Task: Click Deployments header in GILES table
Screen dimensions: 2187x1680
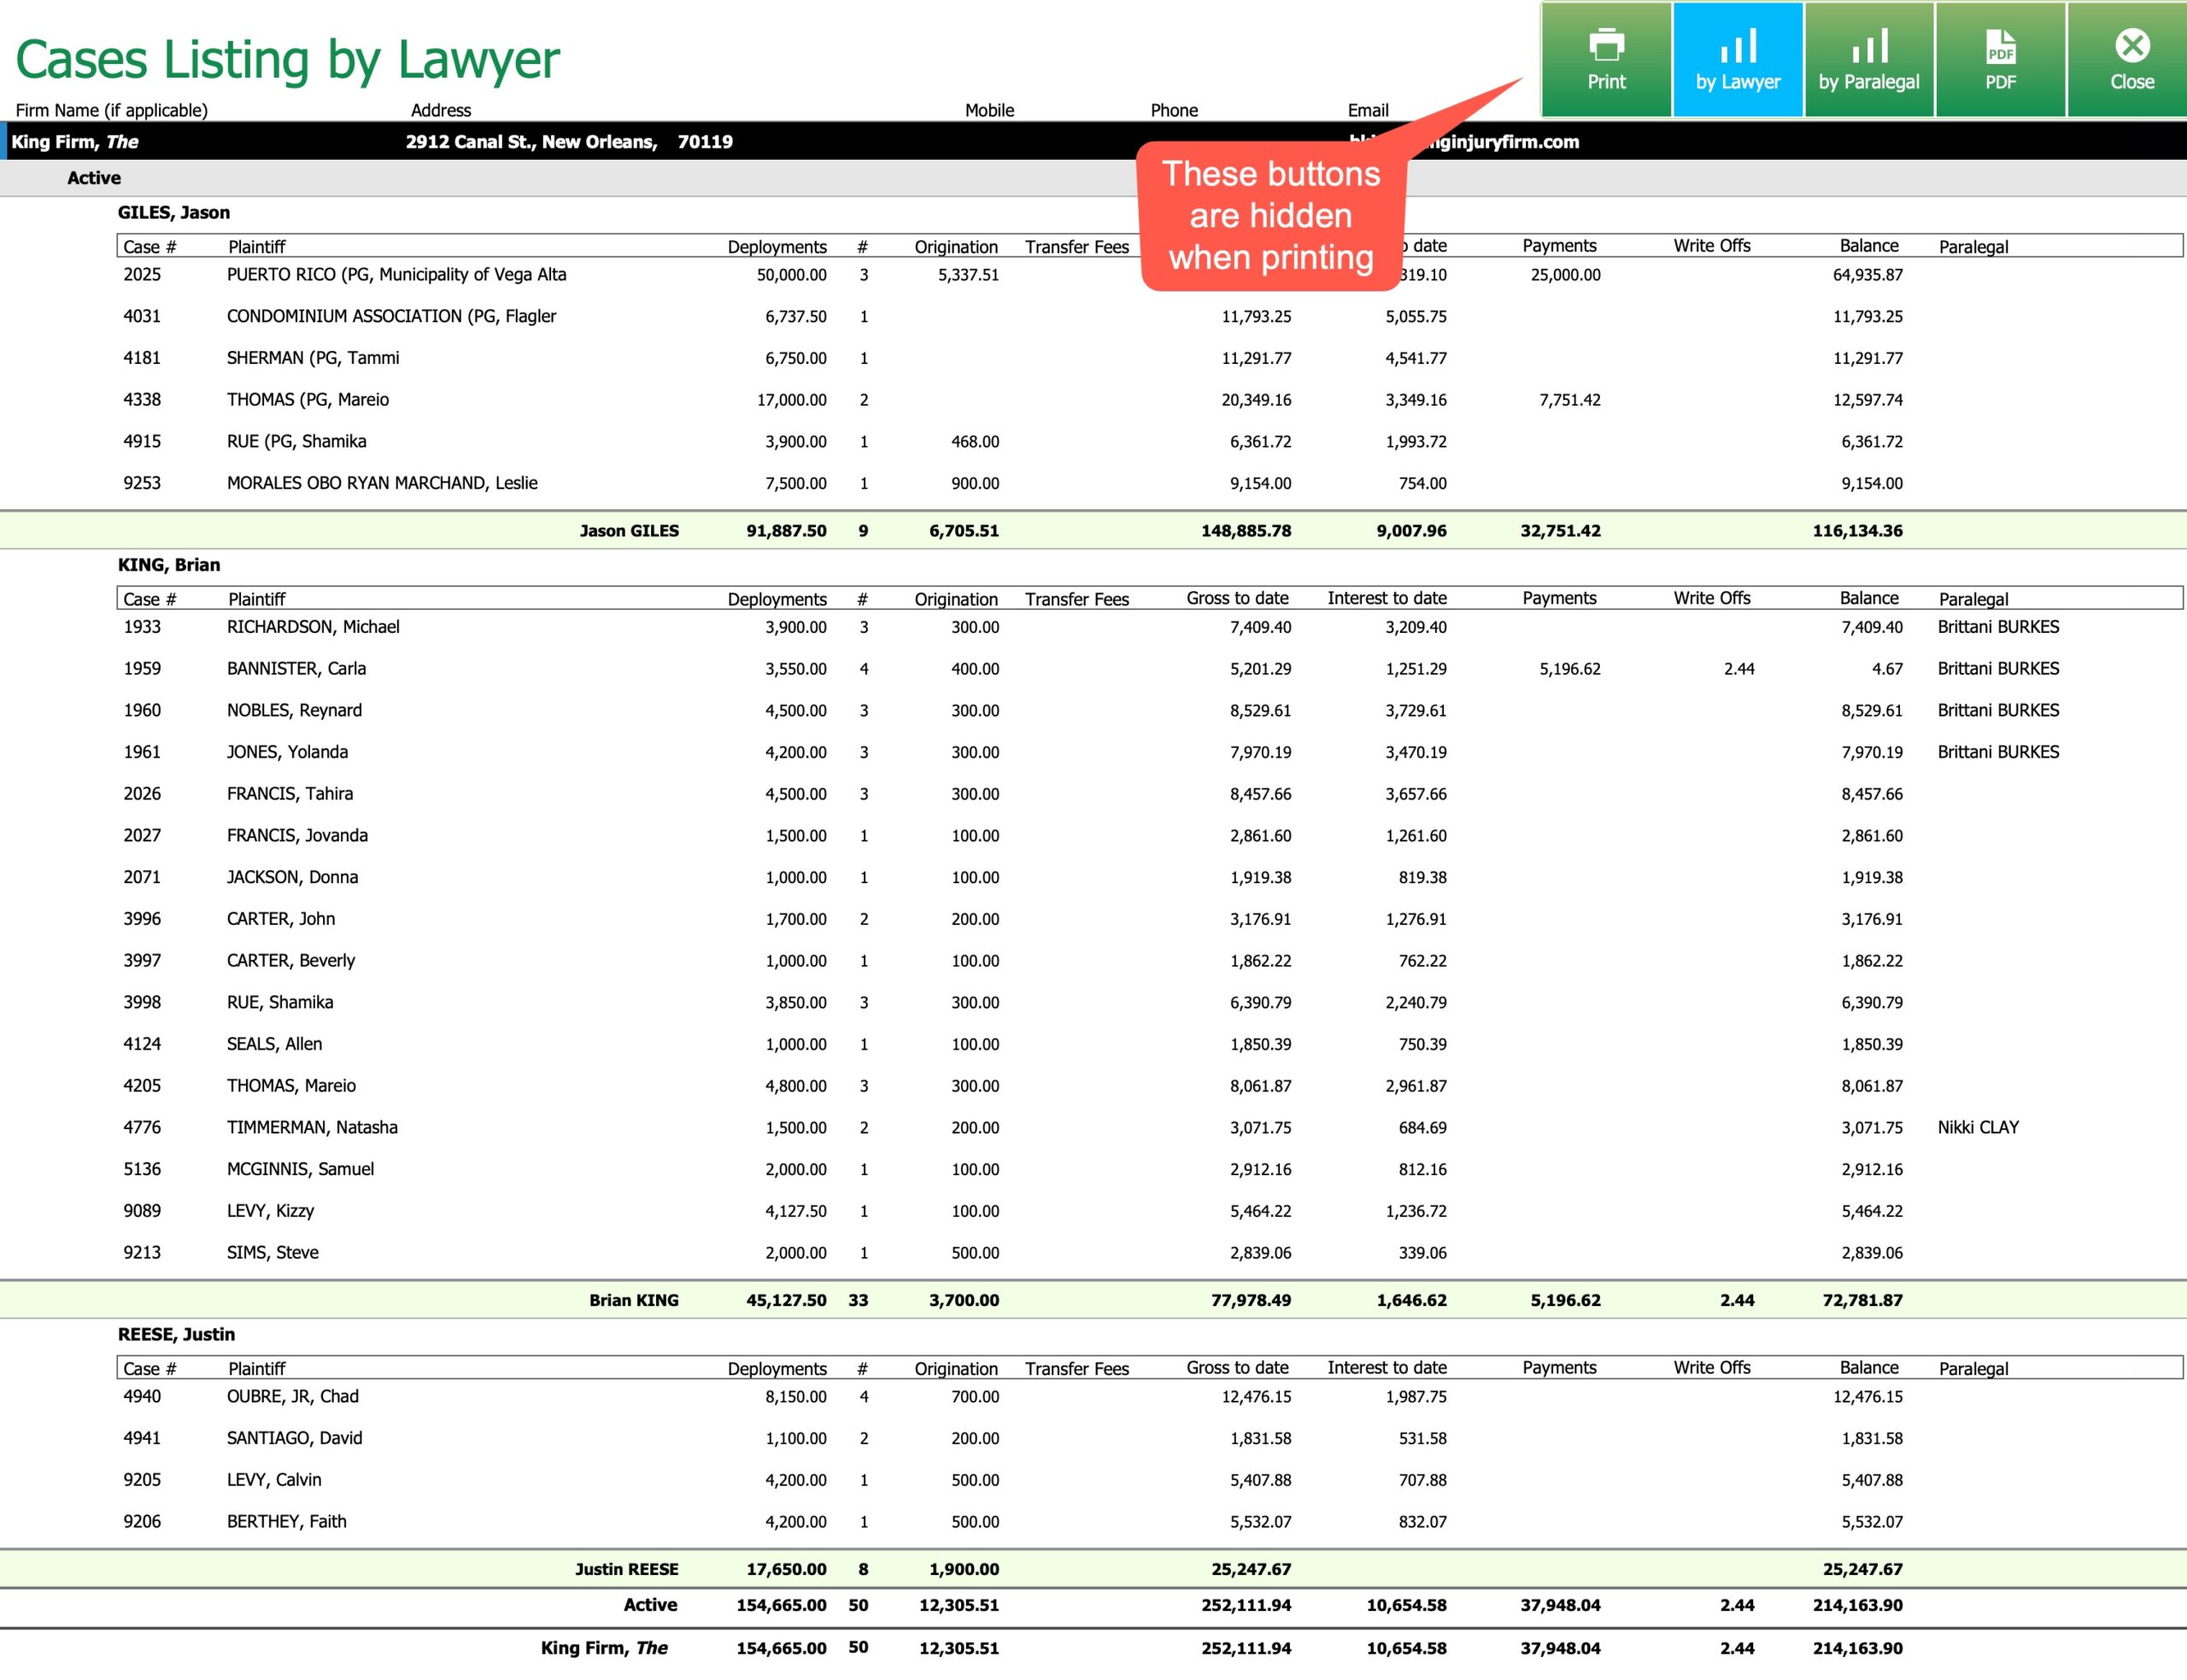Action: click(777, 247)
